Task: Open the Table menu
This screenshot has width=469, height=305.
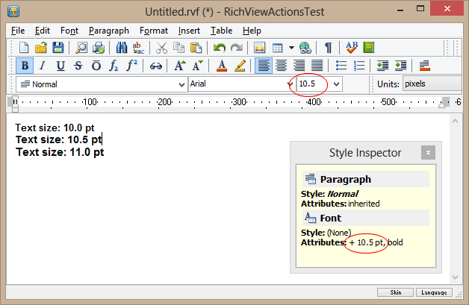Action: click(221, 31)
